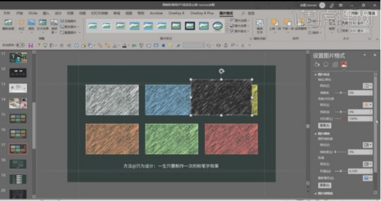Click the search magnifier icon in ribbon tabs

click(243, 13)
